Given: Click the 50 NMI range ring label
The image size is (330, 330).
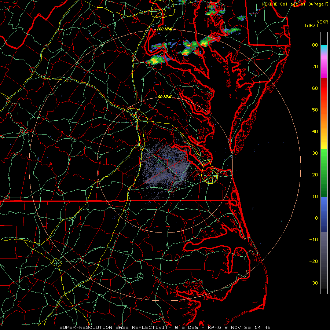Looking at the screenshot, I should [165, 97].
